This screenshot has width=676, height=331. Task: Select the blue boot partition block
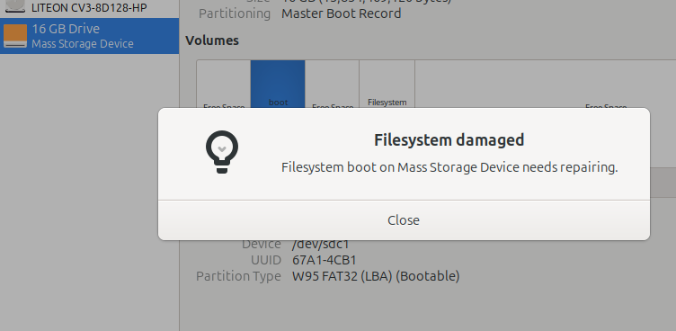pos(278,85)
